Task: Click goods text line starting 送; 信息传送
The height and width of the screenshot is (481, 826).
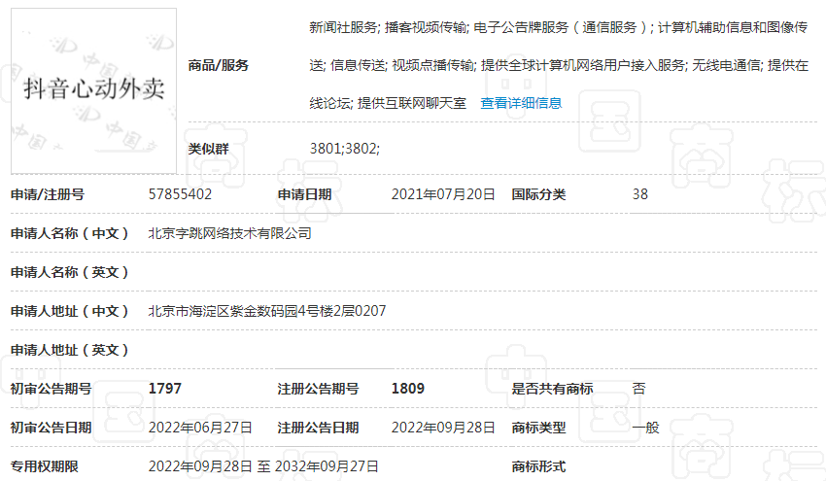Action: (559, 65)
